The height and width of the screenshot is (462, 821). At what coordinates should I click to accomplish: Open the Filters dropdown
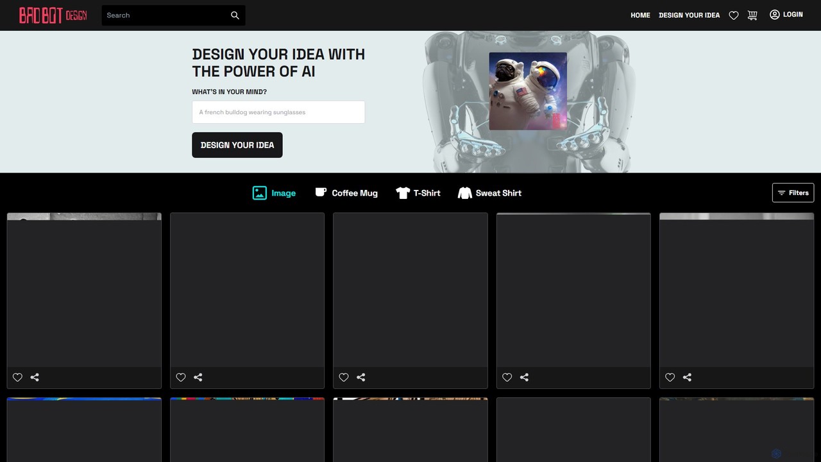click(x=793, y=193)
